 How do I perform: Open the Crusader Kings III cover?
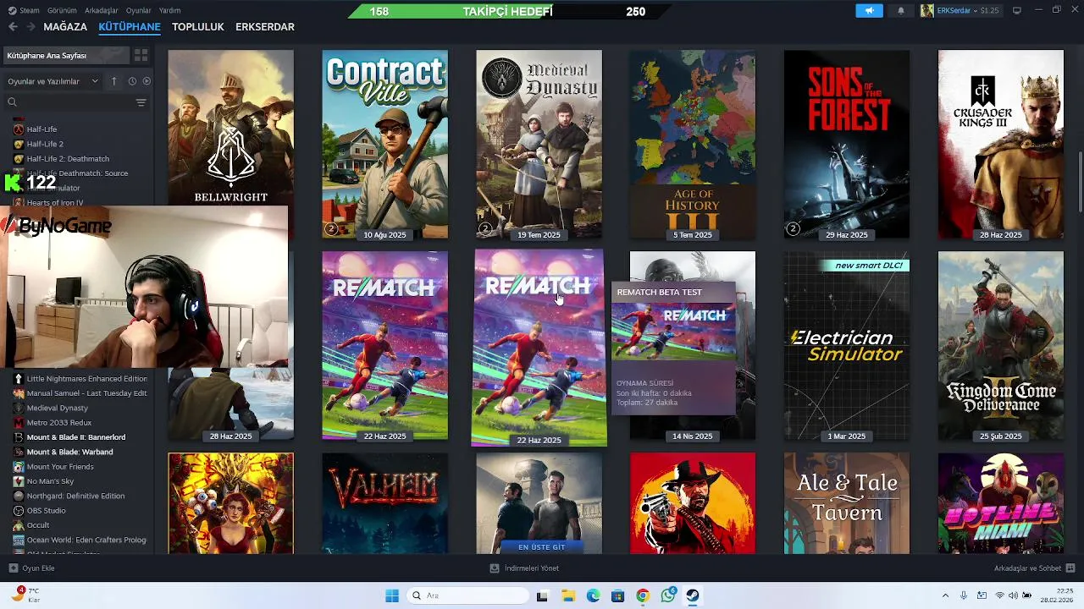[1001, 145]
